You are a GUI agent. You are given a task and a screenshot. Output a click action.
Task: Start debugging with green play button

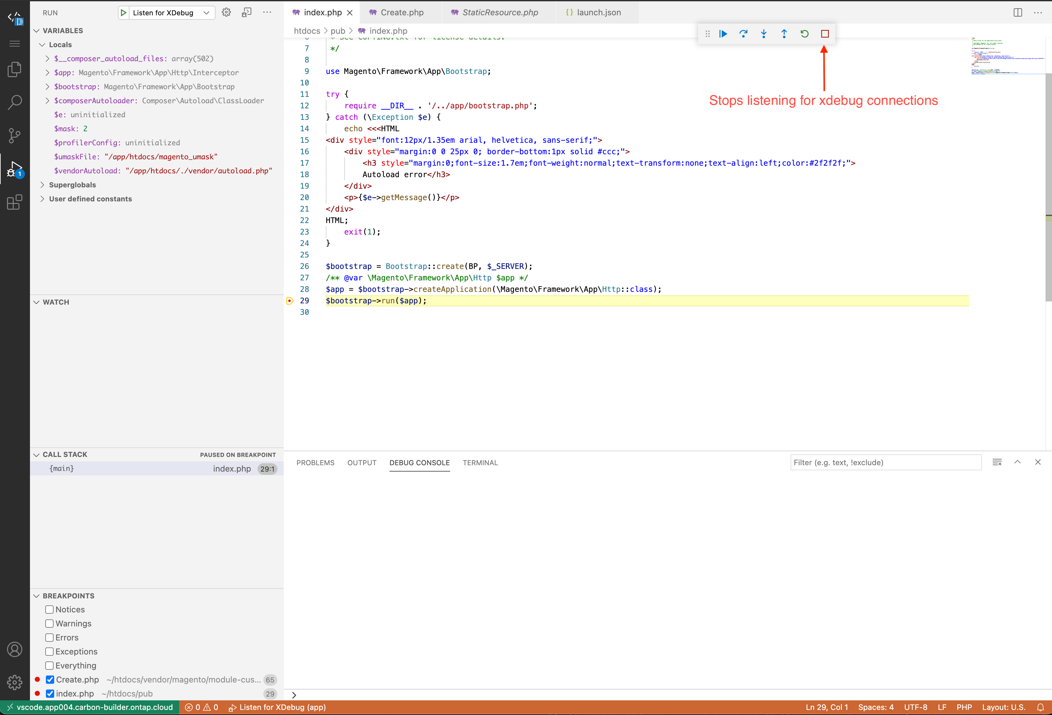(x=124, y=13)
